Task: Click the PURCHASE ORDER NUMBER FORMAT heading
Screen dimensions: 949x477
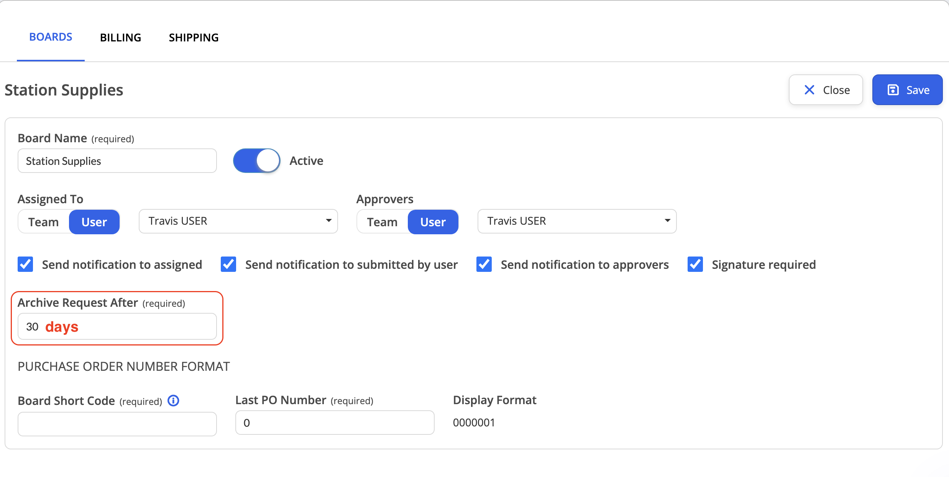Action: [124, 367]
